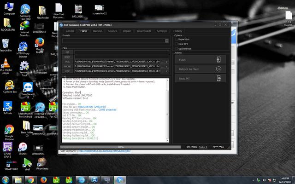
Task: Switch to the History tab
Action: pyautogui.click(x=177, y=31)
